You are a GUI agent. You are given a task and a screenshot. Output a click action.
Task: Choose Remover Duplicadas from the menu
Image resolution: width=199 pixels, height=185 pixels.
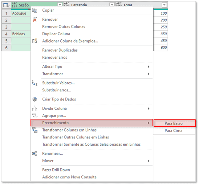tap(60, 50)
